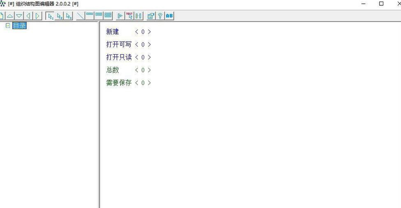This screenshot has height=208, width=401.
Task: Click the up triangle toolbar button
Action: click(x=10, y=16)
